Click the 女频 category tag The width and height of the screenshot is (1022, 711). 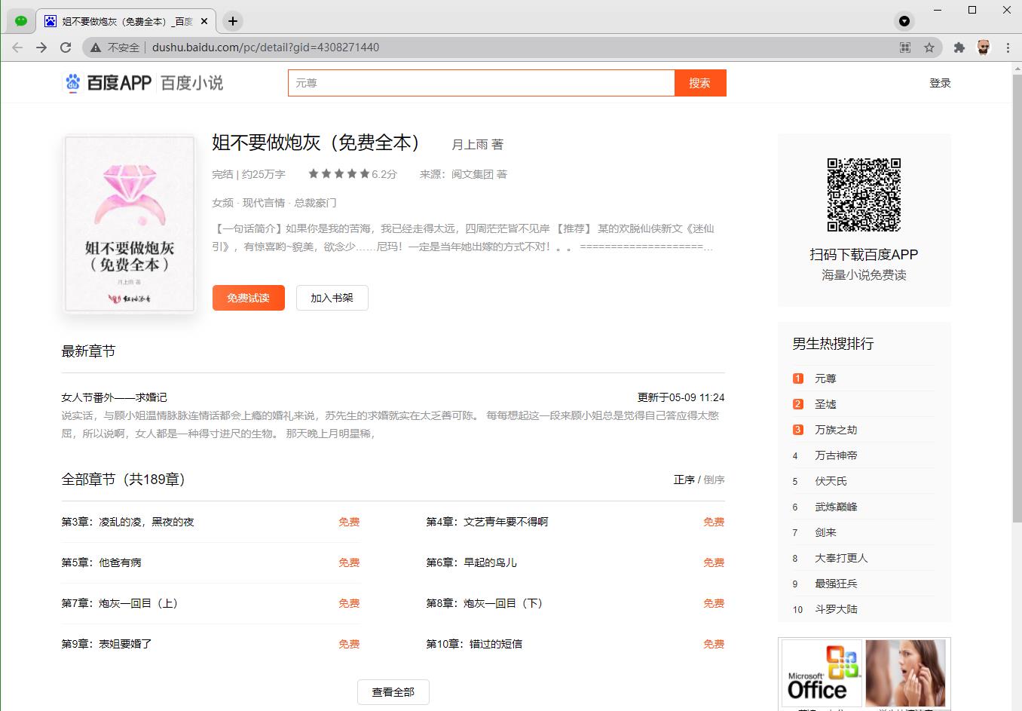(x=223, y=203)
